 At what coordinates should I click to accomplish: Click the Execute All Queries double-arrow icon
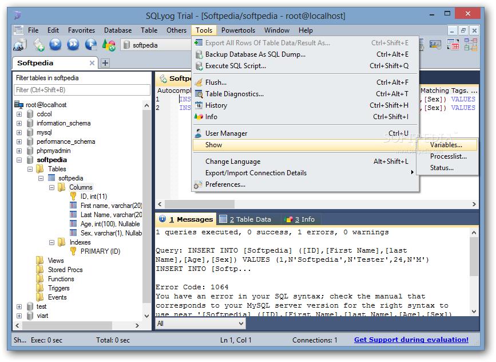[73, 44]
